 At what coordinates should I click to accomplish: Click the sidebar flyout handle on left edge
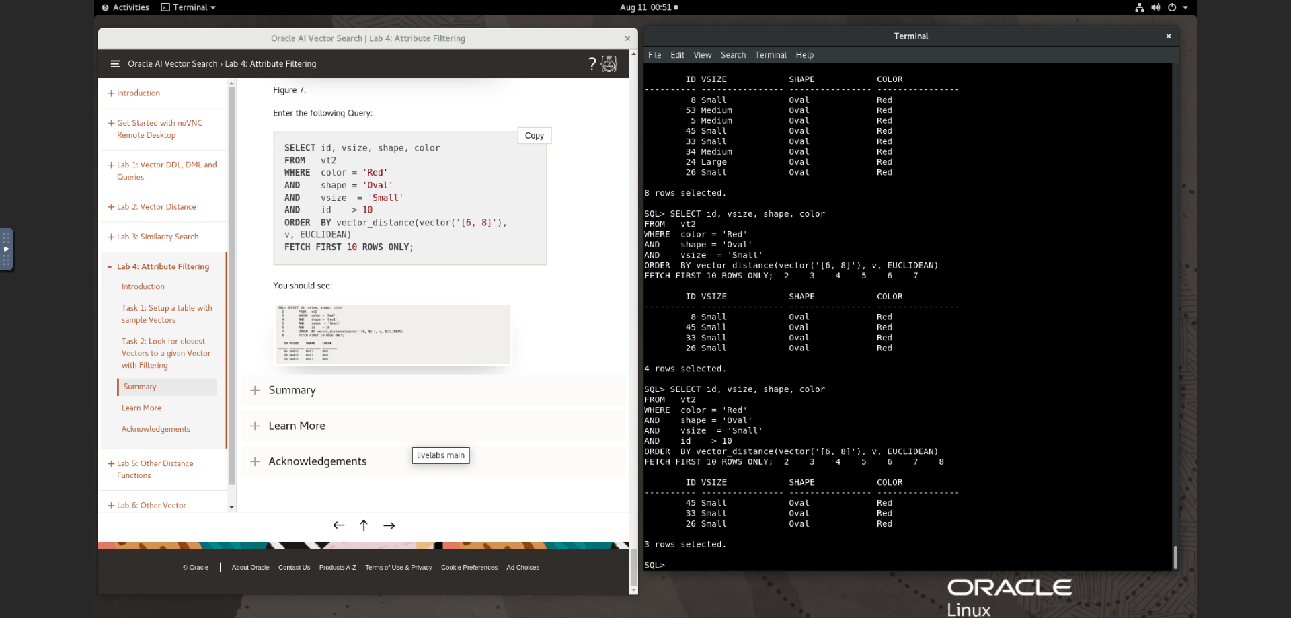coord(7,249)
